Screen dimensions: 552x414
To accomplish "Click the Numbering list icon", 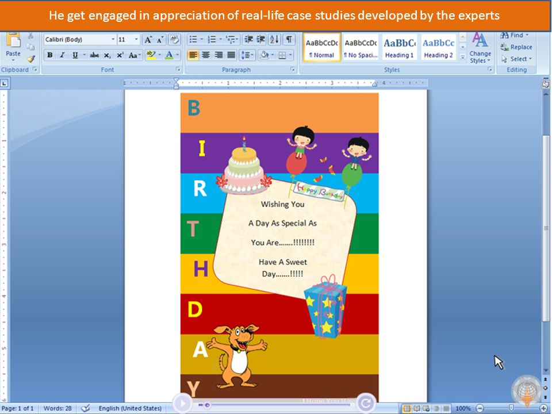I will click(212, 40).
